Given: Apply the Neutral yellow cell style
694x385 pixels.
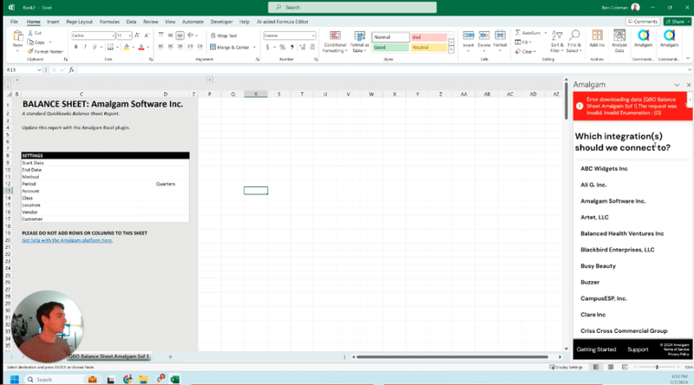Looking at the screenshot, I should (x=429, y=48).
